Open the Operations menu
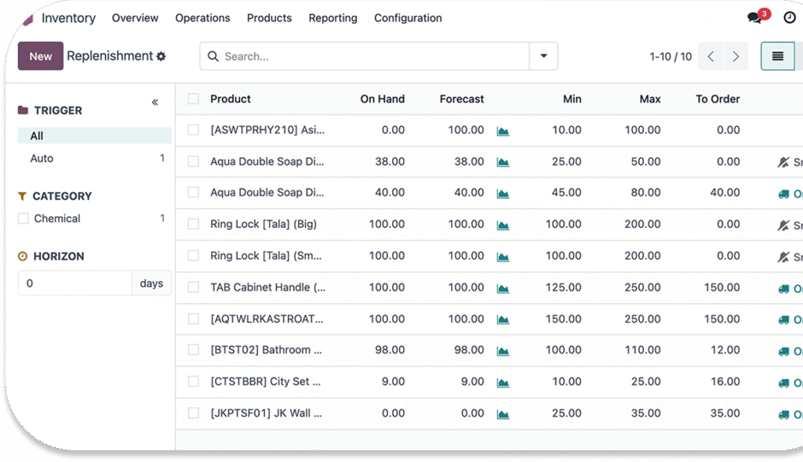 point(202,18)
